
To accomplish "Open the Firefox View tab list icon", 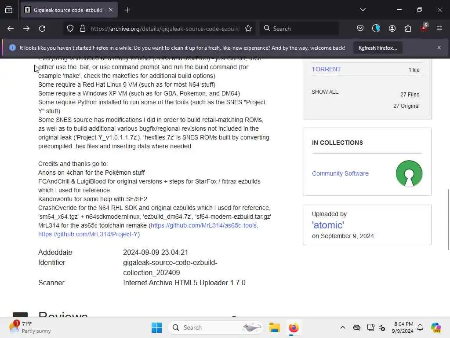I will [x=9, y=10].
